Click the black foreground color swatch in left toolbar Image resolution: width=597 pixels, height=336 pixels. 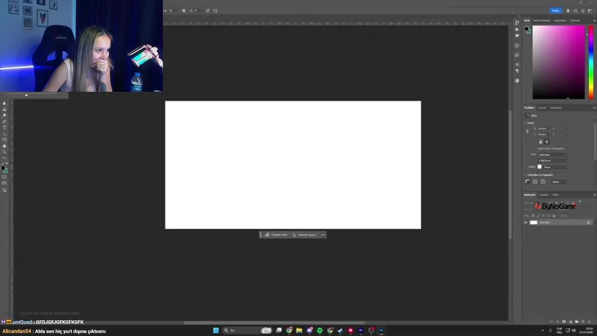pyautogui.click(x=3, y=168)
